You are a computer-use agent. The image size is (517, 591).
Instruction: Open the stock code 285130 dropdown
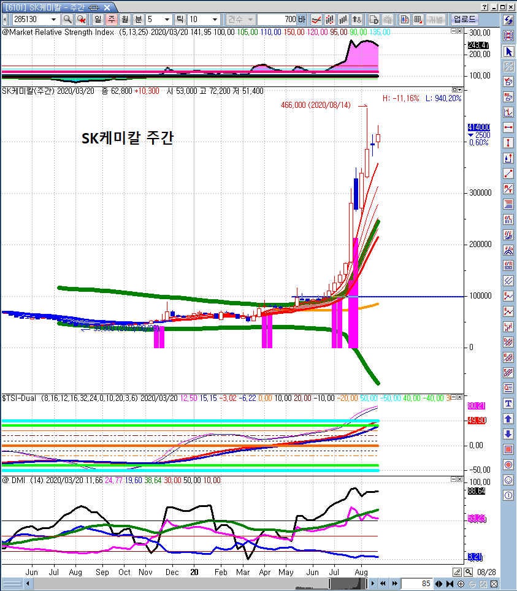[53, 19]
